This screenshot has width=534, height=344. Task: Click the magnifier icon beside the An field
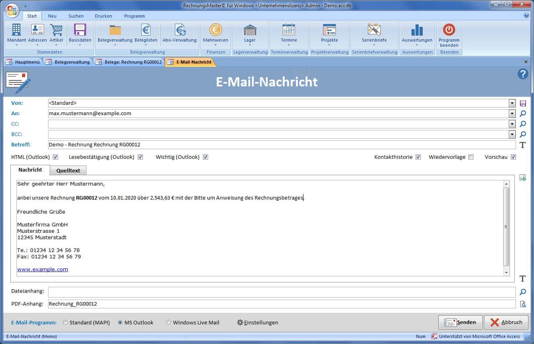point(523,114)
